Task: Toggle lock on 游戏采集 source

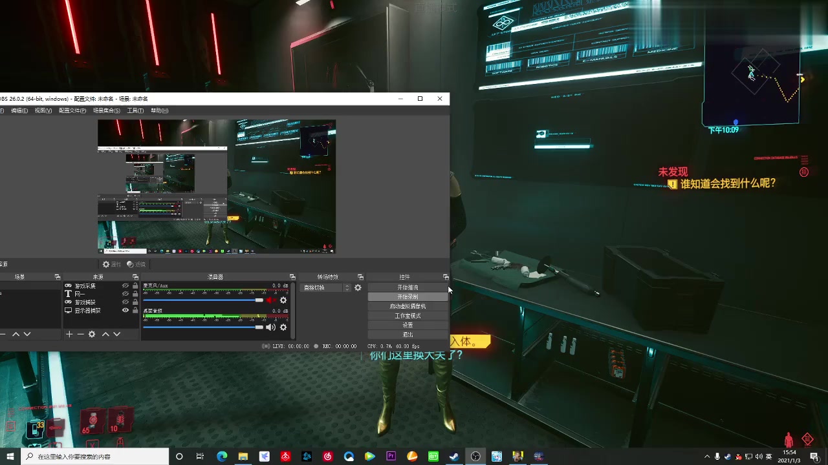Action: point(135,285)
